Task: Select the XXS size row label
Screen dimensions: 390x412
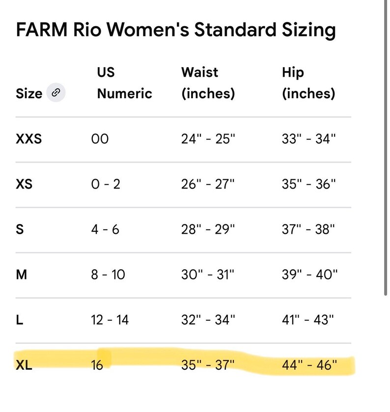Action: (x=29, y=138)
